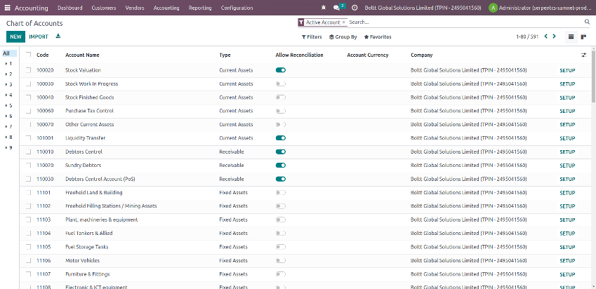Open the Dashboard menu
Viewport: 596px width, 289px height.
[70, 8]
